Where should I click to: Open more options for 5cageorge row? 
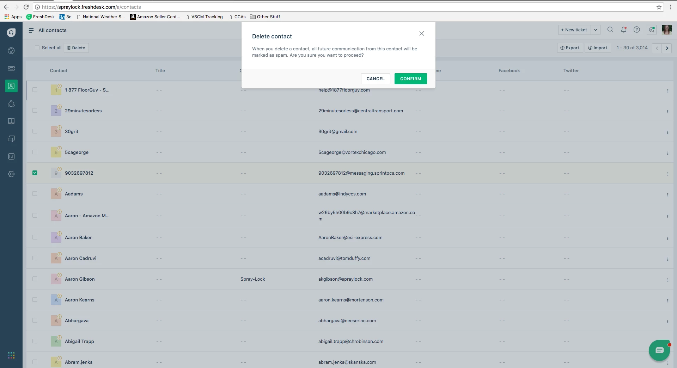click(x=667, y=153)
